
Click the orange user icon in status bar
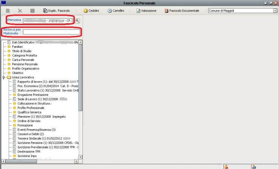[226, 167]
